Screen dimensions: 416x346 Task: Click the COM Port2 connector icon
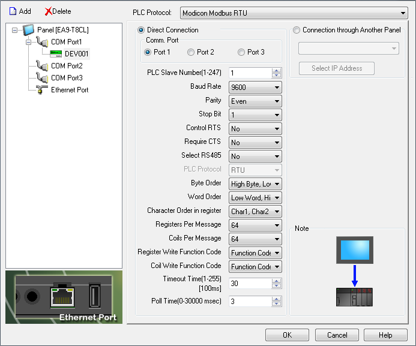[x=41, y=66]
